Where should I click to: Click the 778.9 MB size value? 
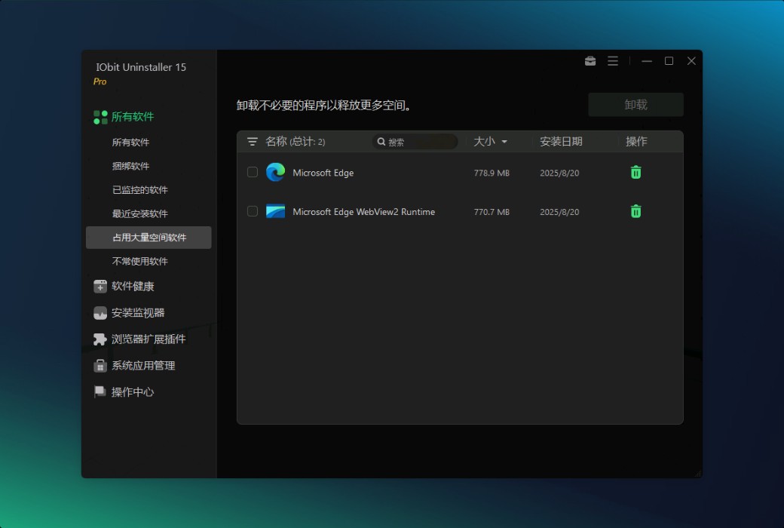492,173
